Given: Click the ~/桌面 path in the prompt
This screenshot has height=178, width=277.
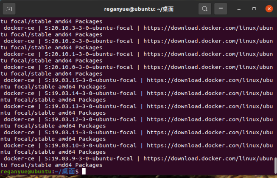Looking at the screenshot, I should point(65,172).
